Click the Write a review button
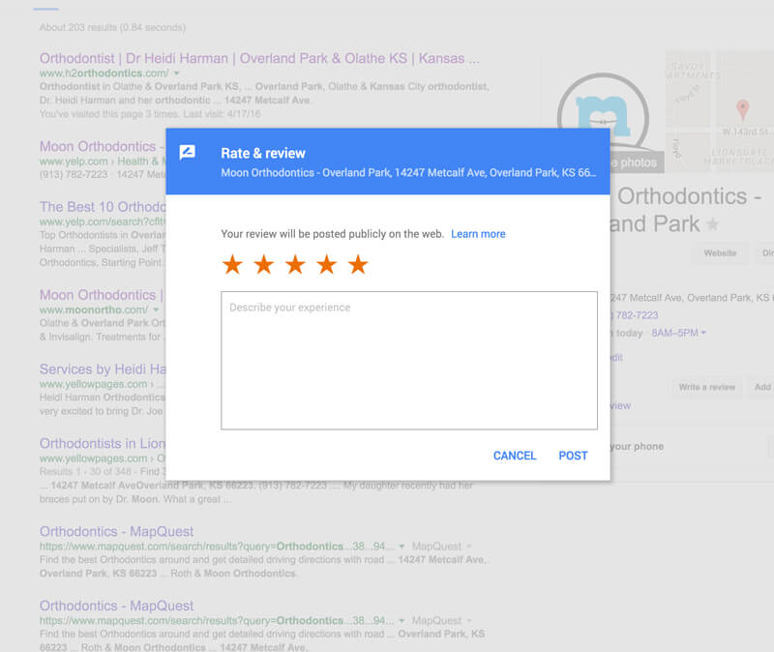This screenshot has height=652, width=774. pyautogui.click(x=706, y=387)
